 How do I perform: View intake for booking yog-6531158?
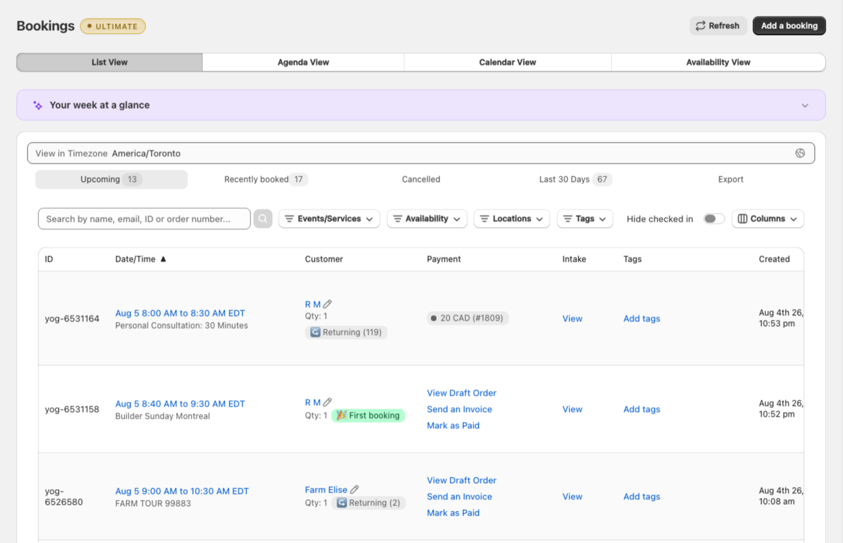pyautogui.click(x=572, y=409)
